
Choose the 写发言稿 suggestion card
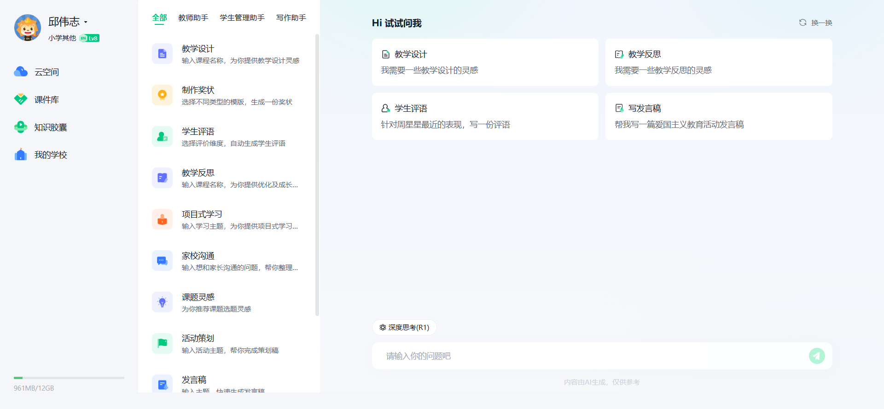pyautogui.click(x=718, y=116)
